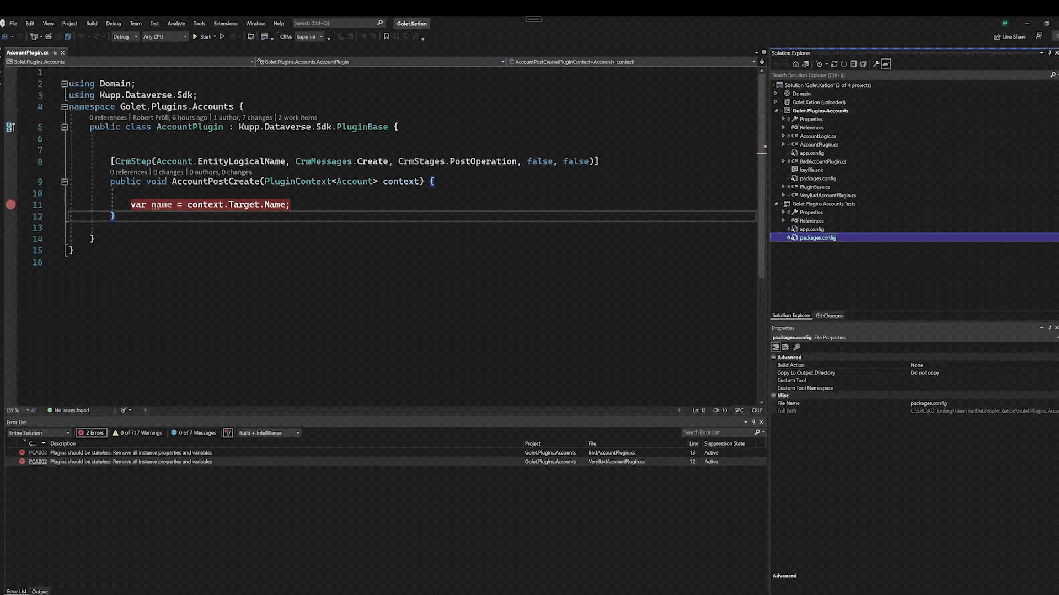Click Show All Files icon in Solution Explorer
The width and height of the screenshot is (1059, 595).
pos(863,64)
